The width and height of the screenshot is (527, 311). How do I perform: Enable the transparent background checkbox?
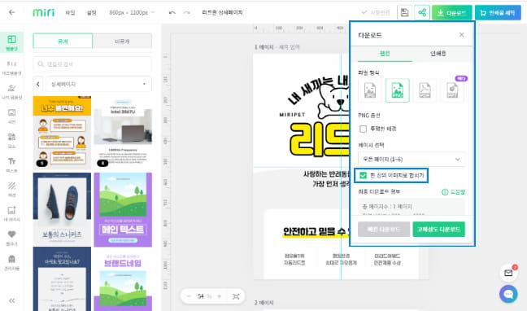pos(363,129)
